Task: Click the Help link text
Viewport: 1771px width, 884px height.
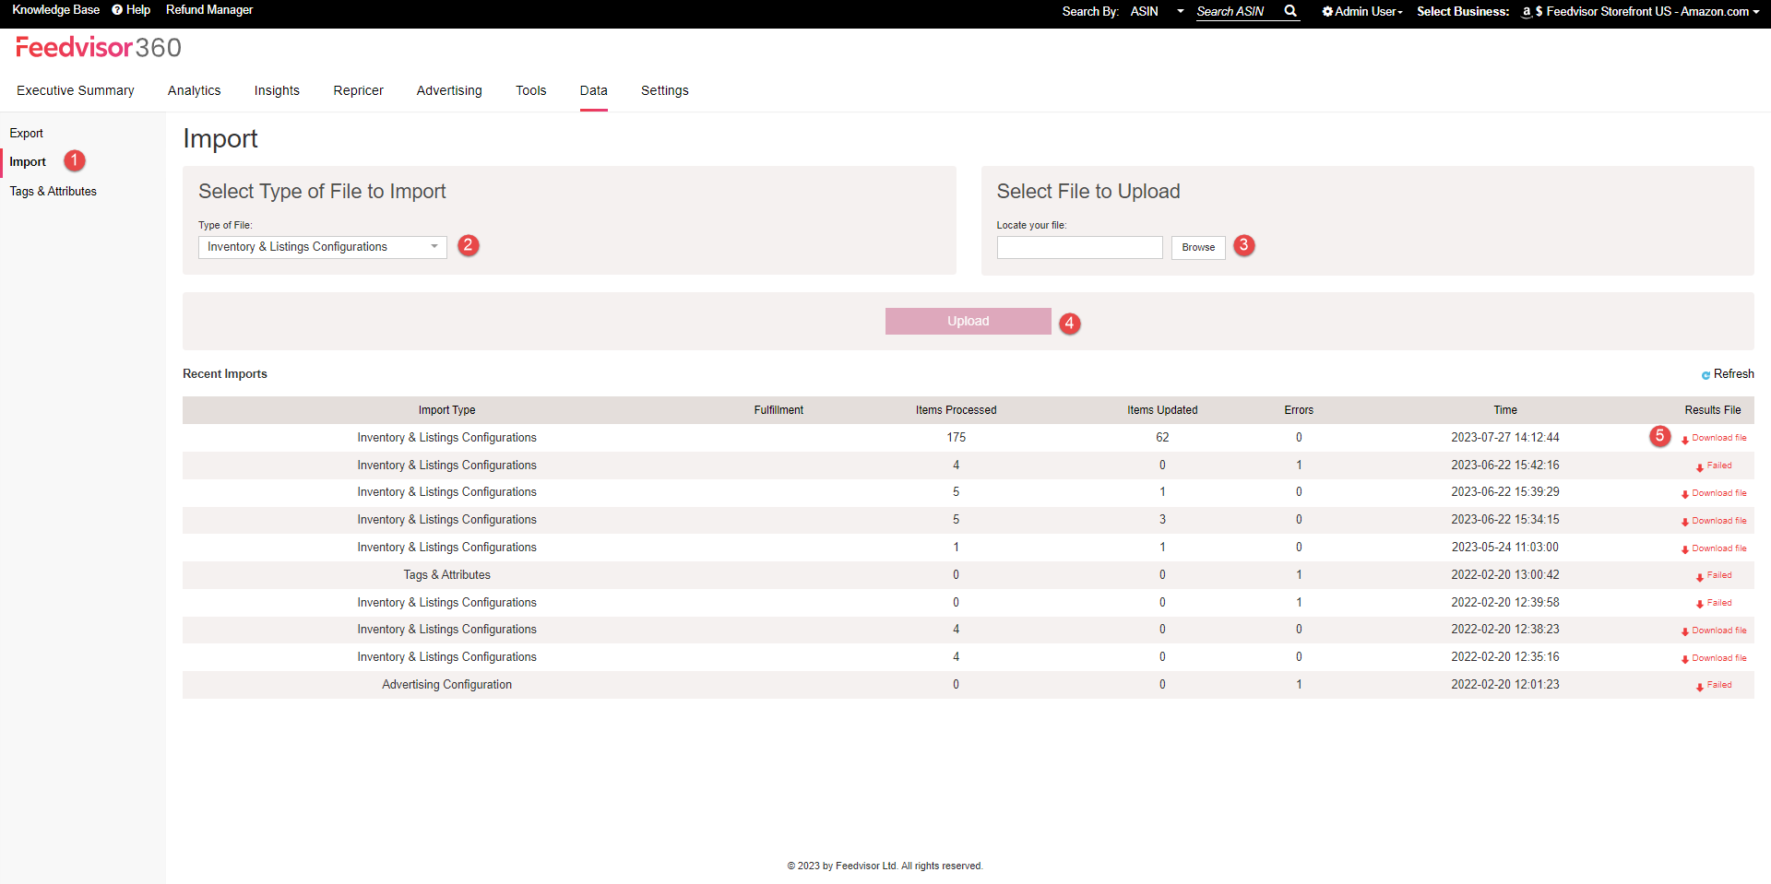Action: point(138,10)
